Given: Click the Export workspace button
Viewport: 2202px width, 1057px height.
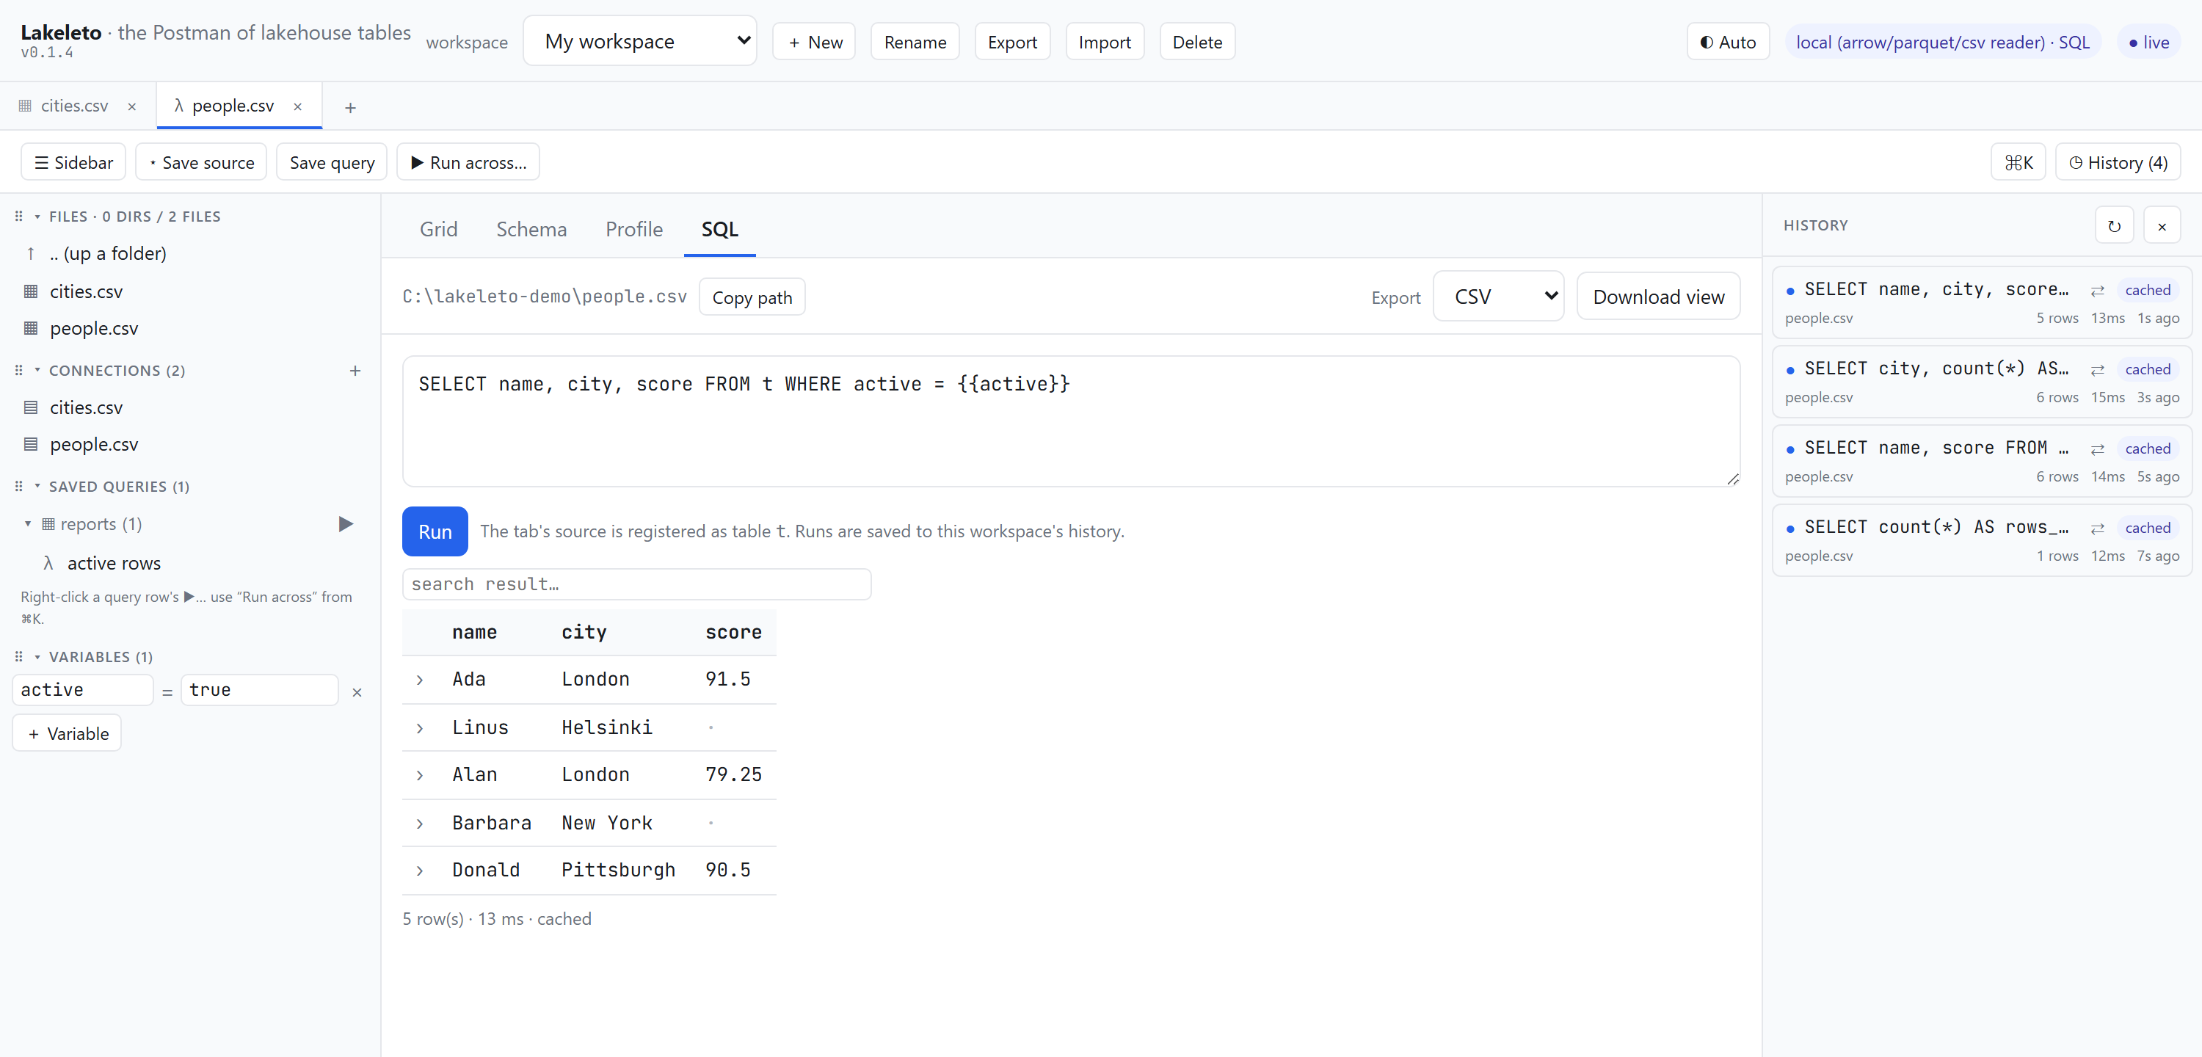Looking at the screenshot, I should point(1012,42).
